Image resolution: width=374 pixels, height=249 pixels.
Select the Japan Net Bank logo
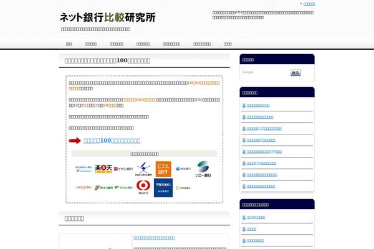click(x=143, y=169)
